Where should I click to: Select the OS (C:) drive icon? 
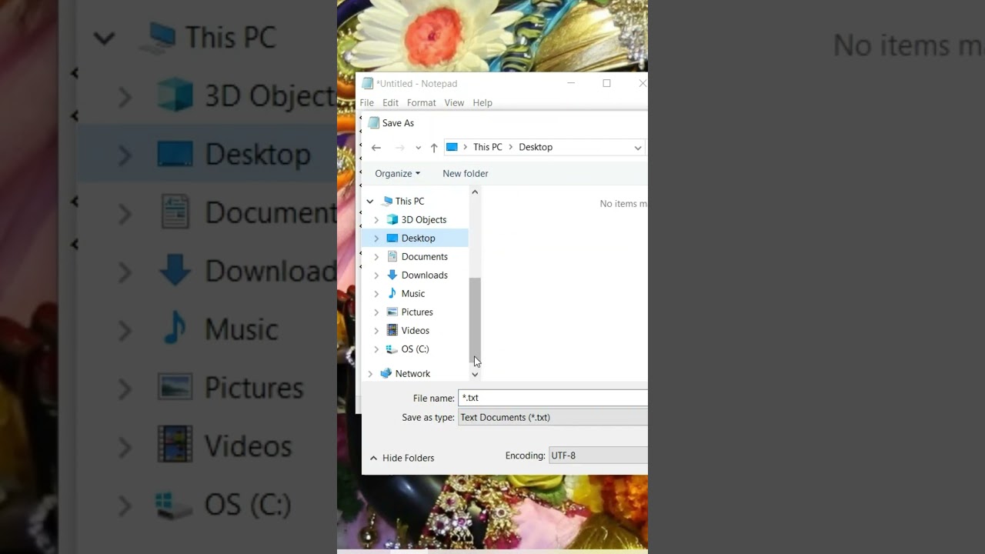[x=392, y=349]
